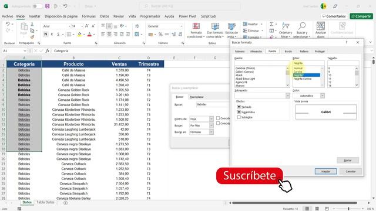Viewport: 376px width, 211px height.
Task: Expand the name box A1 dropdown
Action: click(25, 51)
